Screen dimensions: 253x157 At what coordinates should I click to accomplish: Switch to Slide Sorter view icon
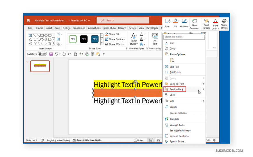(158, 140)
